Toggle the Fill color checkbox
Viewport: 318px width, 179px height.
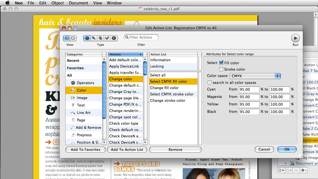pyautogui.click(x=221, y=63)
